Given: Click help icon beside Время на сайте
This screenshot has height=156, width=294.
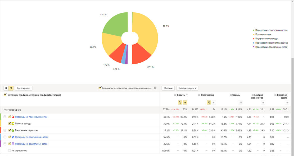Looking at the screenshot, I should tap(275, 95).
